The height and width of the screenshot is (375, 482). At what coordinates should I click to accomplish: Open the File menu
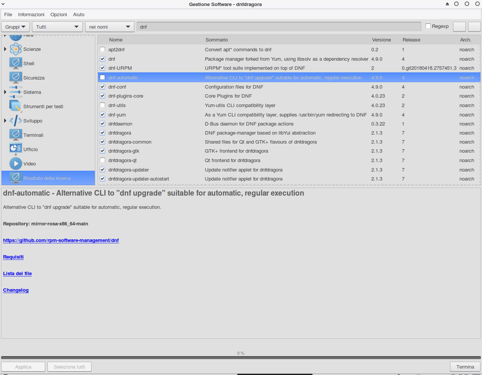8,14
